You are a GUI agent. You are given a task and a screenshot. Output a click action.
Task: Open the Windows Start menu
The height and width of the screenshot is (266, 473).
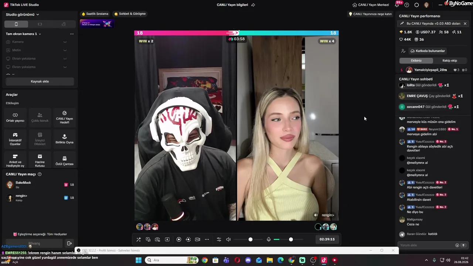click(139, 260)
